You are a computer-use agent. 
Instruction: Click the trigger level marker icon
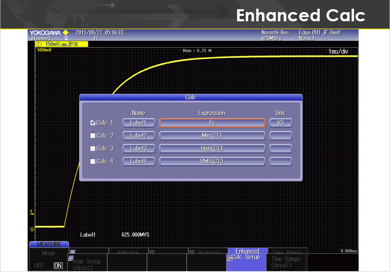pyautogui.click(x=32, y=213)
